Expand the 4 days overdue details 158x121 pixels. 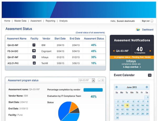click(x=140, y=67)
